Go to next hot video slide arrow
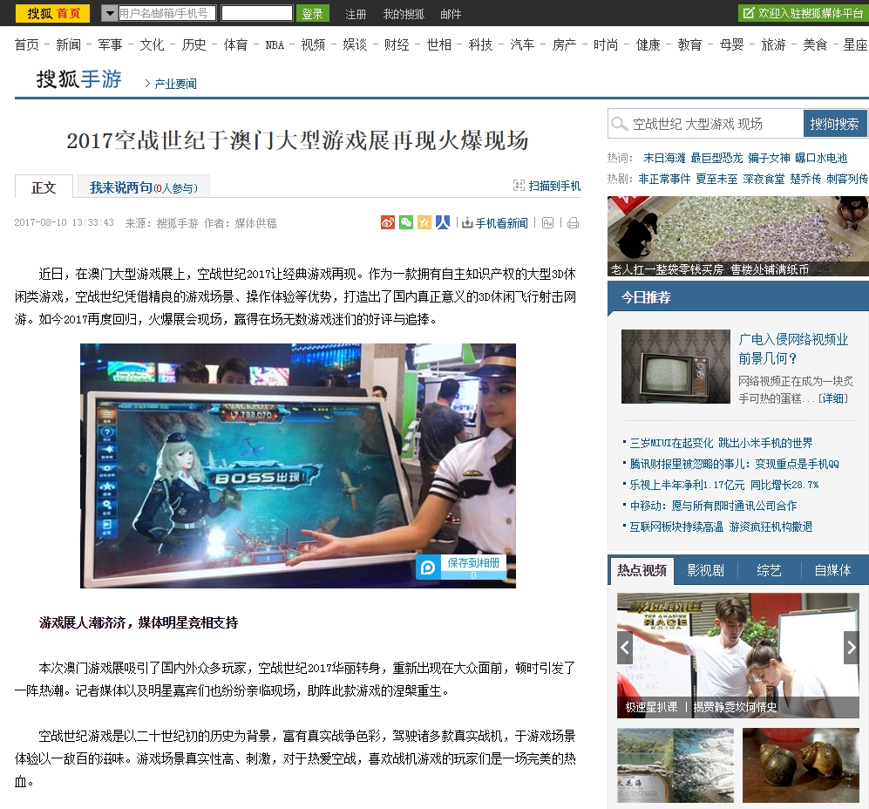869x809 pixels. [x=851, y=648]
